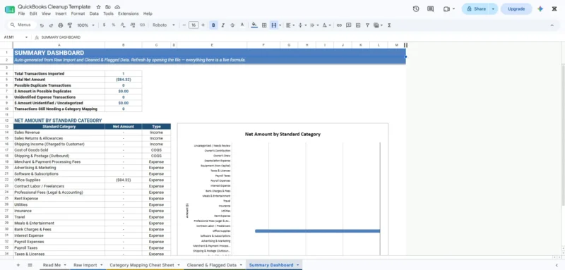
Task: Insert a chart
Action: tap(358, 25)
